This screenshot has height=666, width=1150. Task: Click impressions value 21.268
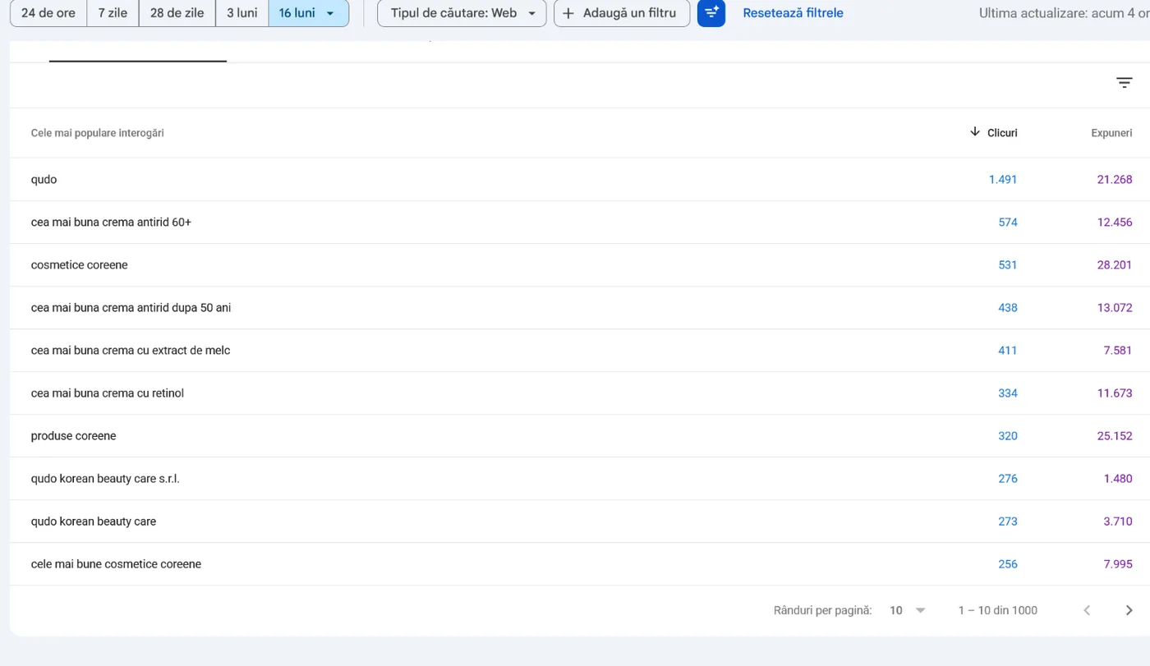coord(1115,179)
